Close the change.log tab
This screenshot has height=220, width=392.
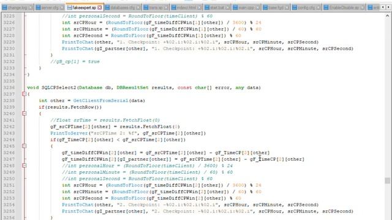pos(31,7)
